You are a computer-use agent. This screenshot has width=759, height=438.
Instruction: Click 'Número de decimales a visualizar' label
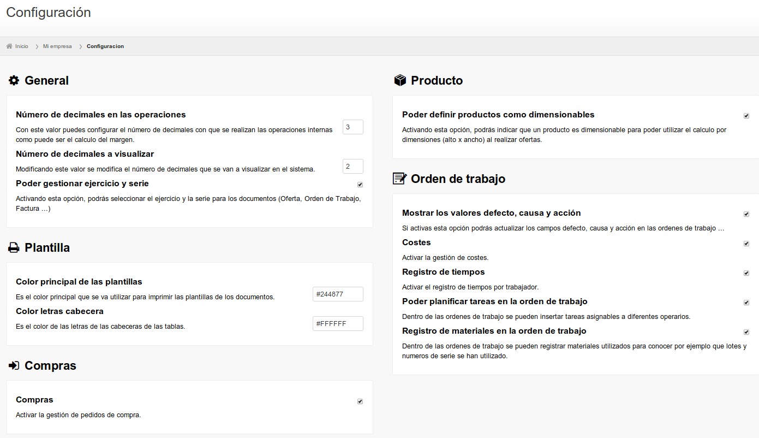tap(85, 154)
